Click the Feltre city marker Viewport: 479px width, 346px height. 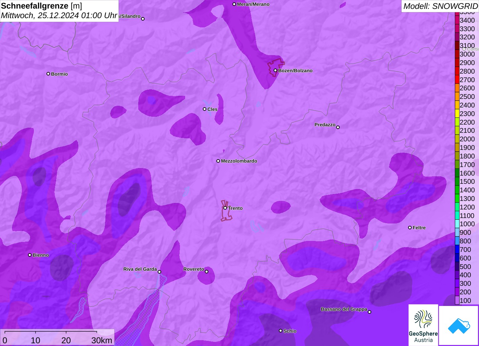coord(410,228)
